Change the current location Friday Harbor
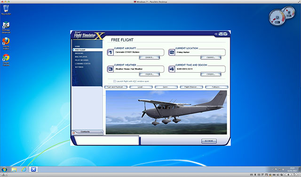Image resolution: width=301 pixels, height=177 pixels. (211, 57)
